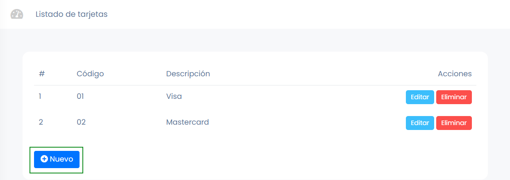
Task: Edit the Mastercard entry
Action: point(420,123)
